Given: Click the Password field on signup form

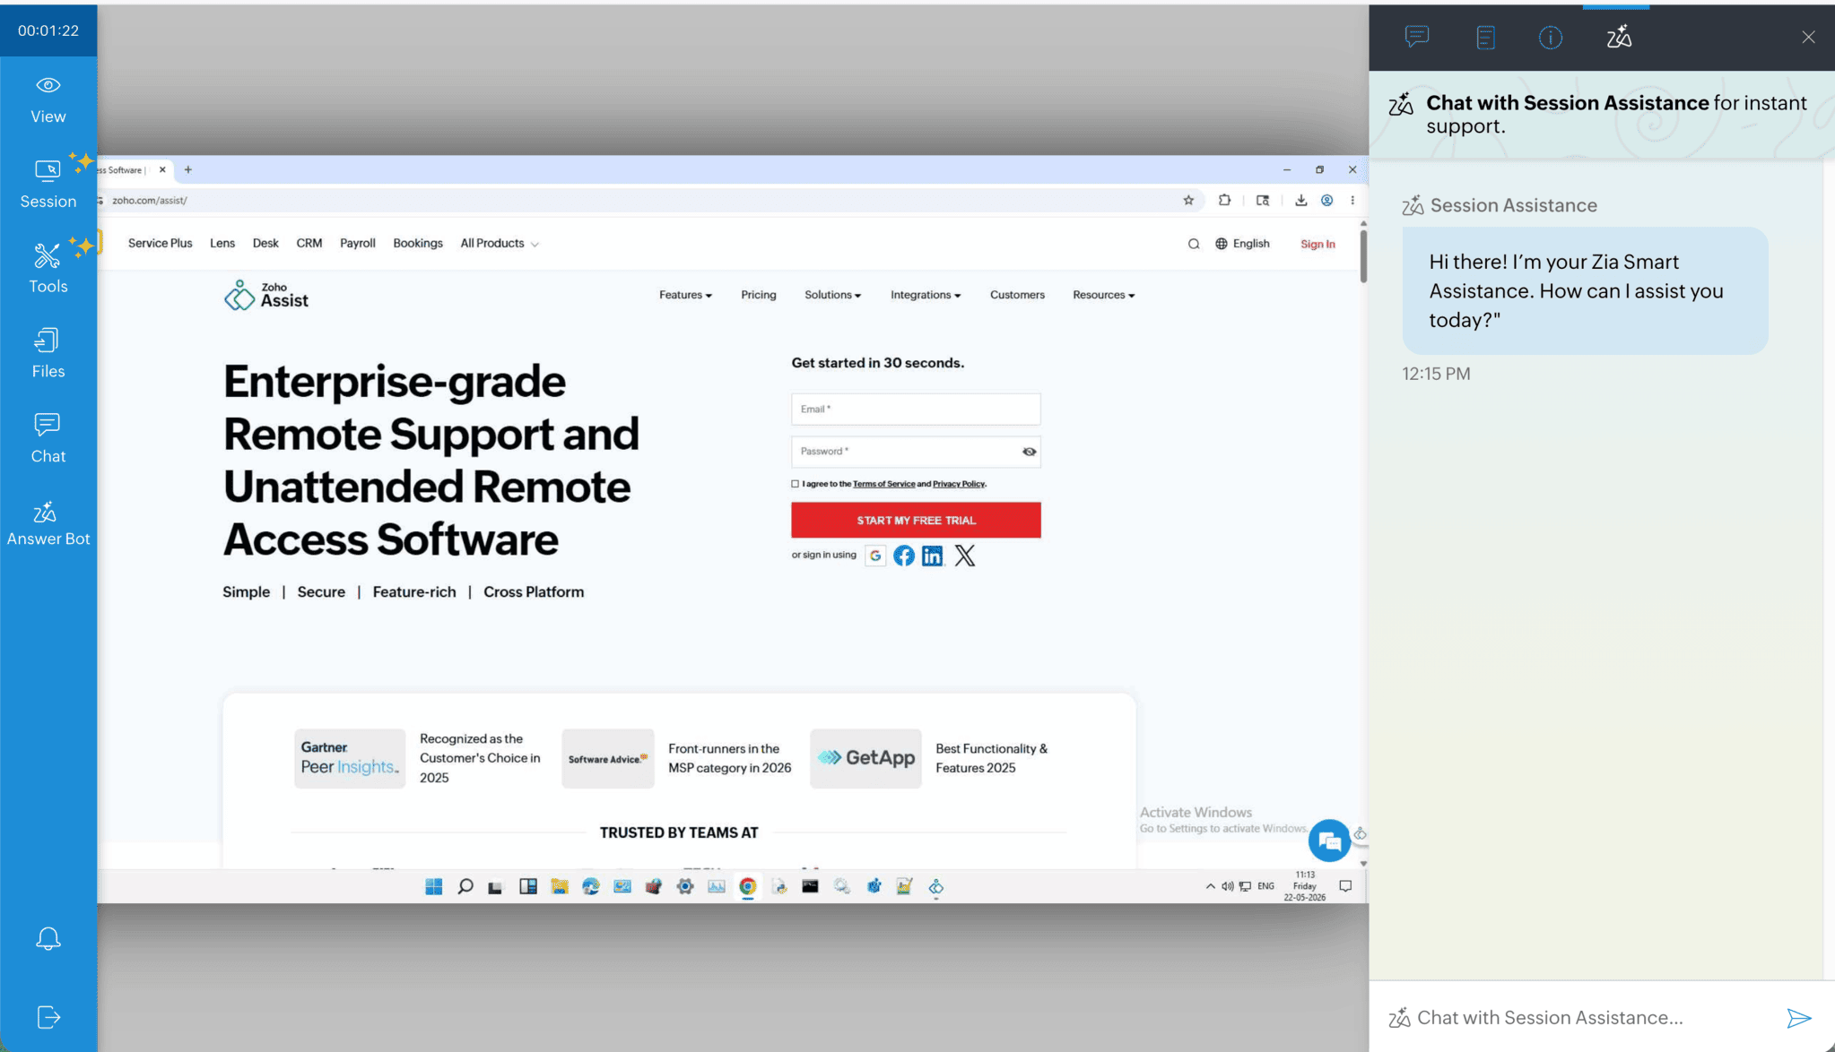Looking at the screenshot, I should click(x=916, y=452).
